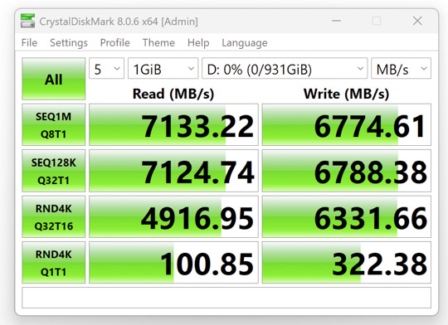This screenshot has width=448, height=325.
Task: Minimize the CrystalDiskMark window
Action: pos(336,21)
